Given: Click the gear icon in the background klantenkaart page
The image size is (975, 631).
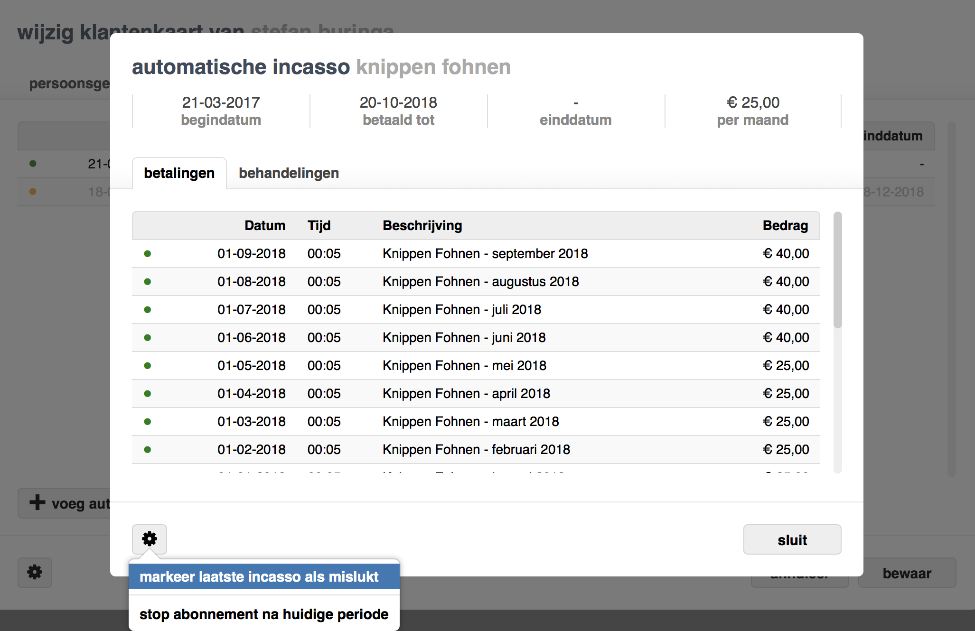Looking at the screenshot, I should (x=35, y=572).
